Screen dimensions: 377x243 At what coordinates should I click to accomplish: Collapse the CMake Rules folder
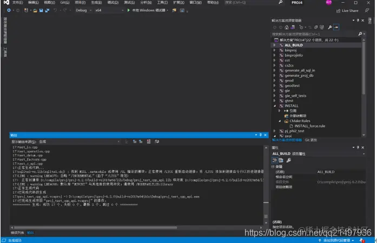[x=280, y=121]
